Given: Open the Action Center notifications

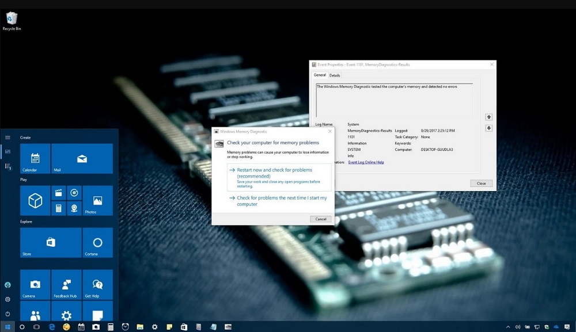Looking at the screenshot, I should (x=567, y=327).
